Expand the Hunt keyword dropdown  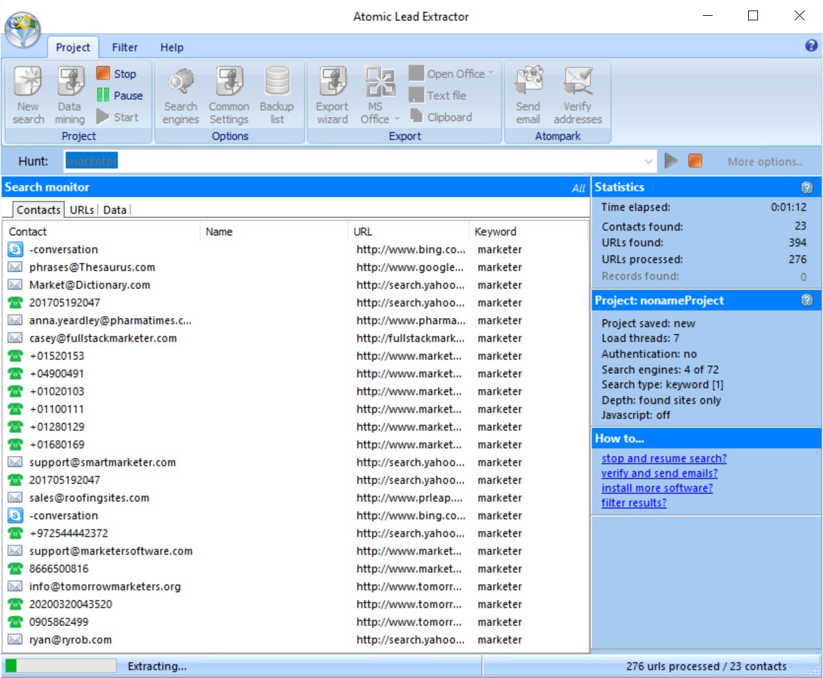[648, 161]
